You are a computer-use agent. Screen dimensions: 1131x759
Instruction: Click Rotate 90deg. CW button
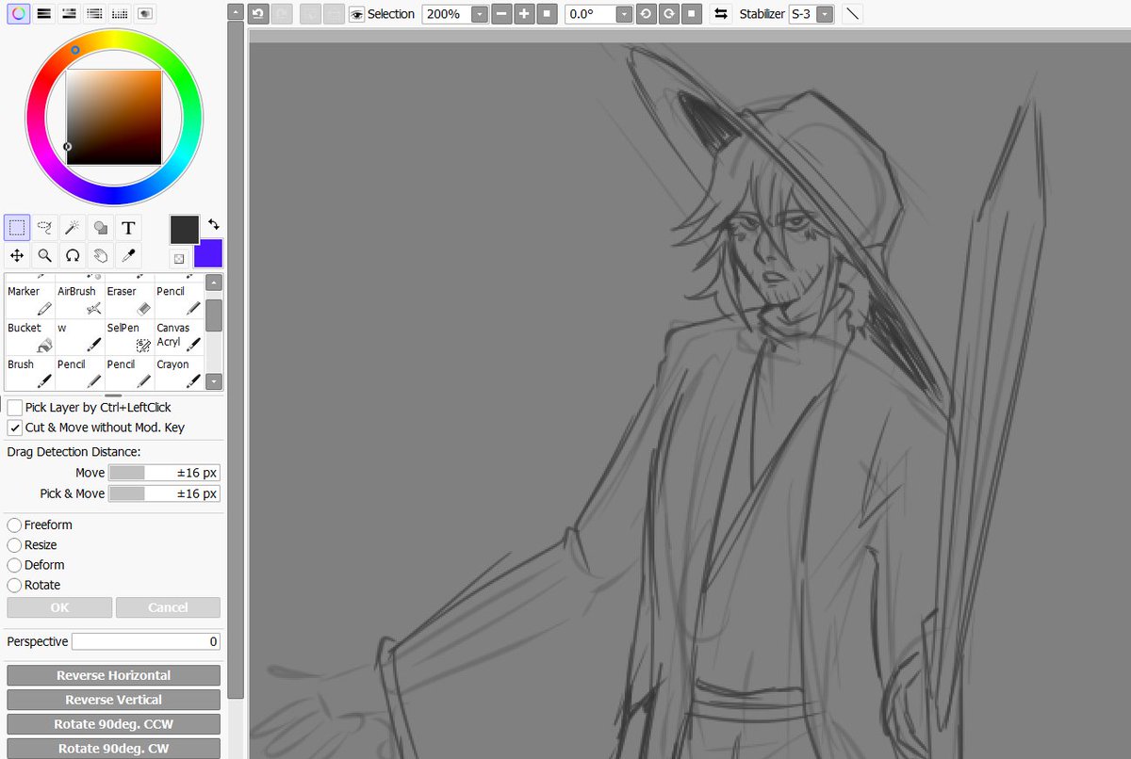113,749
